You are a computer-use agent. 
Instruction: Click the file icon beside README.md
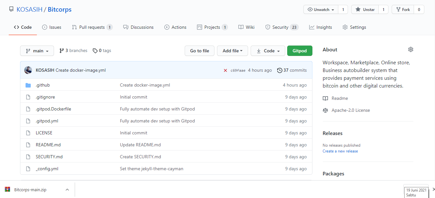pyautogui.click(x=28, y=145)
